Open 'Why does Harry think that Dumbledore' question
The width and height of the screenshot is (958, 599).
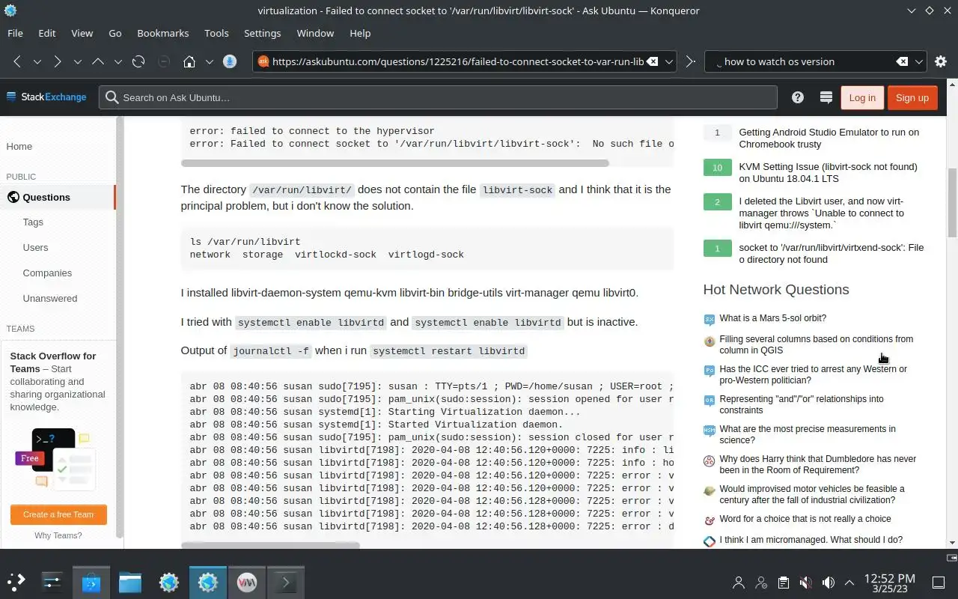tap(818, 464)
